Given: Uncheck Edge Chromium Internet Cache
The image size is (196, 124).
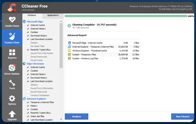Looking at the screenshot, I should pos(28,67).
